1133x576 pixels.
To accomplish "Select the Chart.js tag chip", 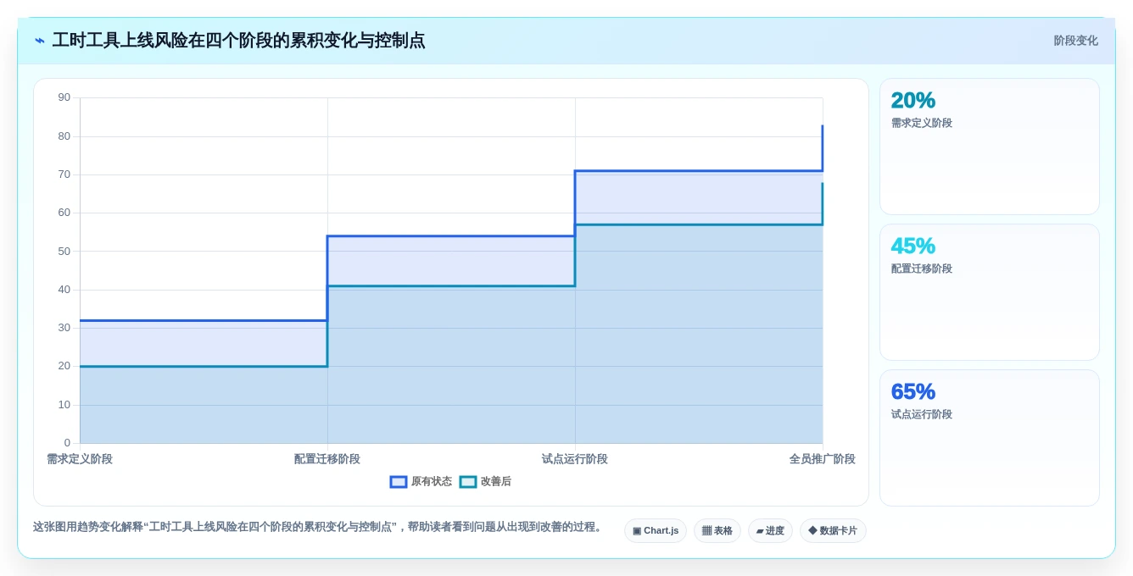I will pyautogui.click(x=656, y=530).
